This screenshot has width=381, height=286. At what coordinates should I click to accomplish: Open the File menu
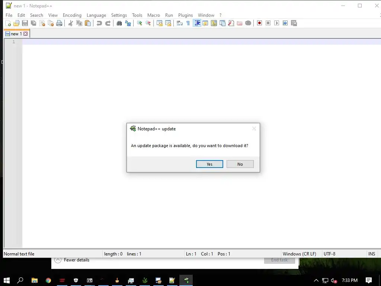tap(9, 15)
